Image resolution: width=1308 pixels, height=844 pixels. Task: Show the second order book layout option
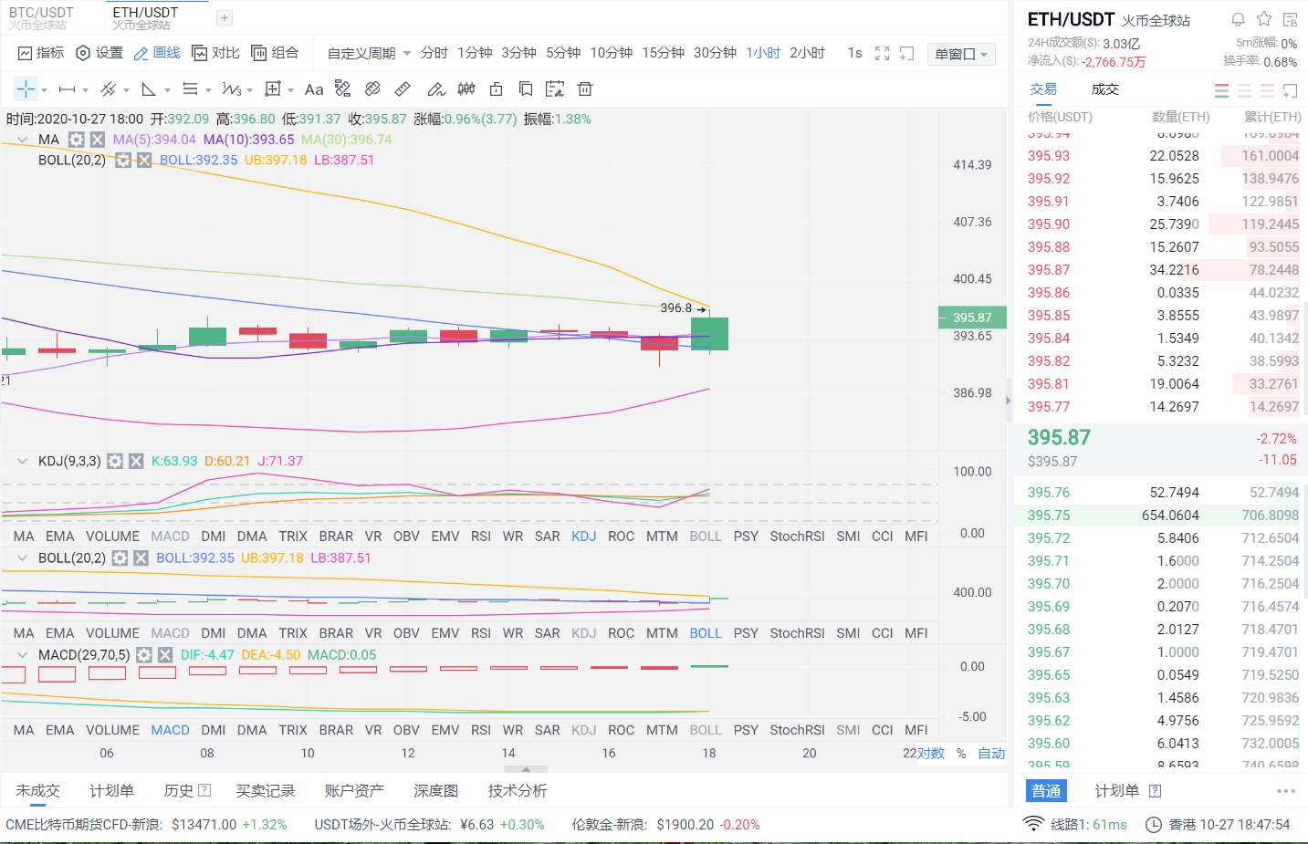[1244, 90]
